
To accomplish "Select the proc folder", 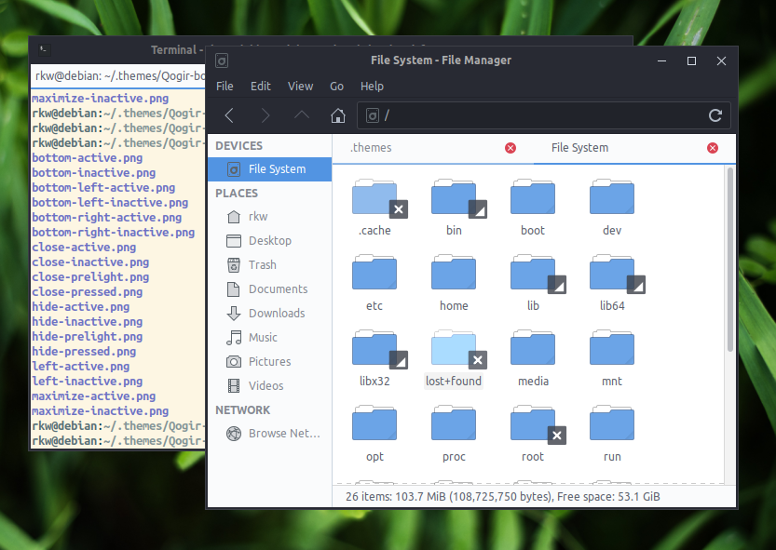I will [x=454, y=434].
